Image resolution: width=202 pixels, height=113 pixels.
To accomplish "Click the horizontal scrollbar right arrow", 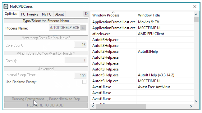I will [191, 106].
